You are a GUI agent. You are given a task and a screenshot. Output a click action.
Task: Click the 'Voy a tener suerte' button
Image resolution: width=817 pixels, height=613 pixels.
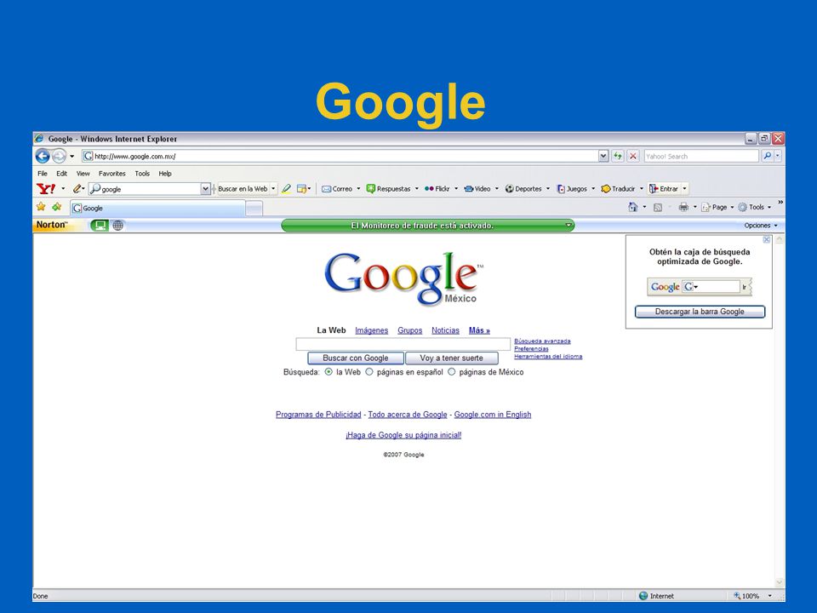pyautogui.click(x=452, y=358)
